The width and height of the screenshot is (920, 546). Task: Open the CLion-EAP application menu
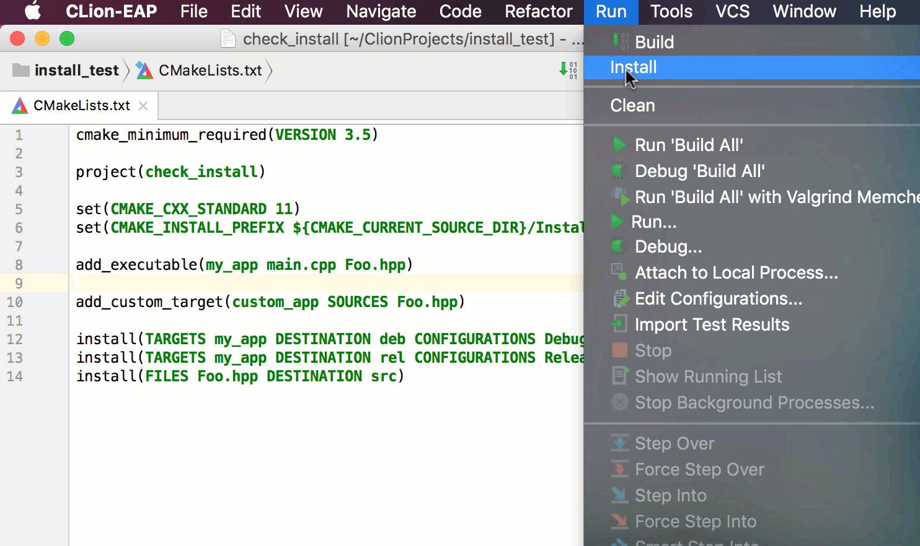[x=112, y=11]
